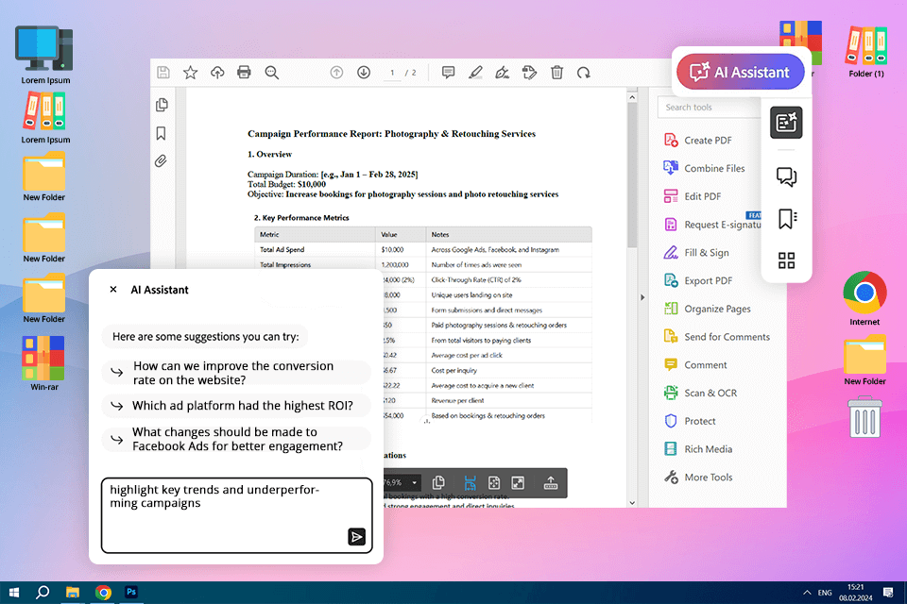Screen dimensions: 907x604
Task: Open the Windows Start menu
Action: [14, 593]
